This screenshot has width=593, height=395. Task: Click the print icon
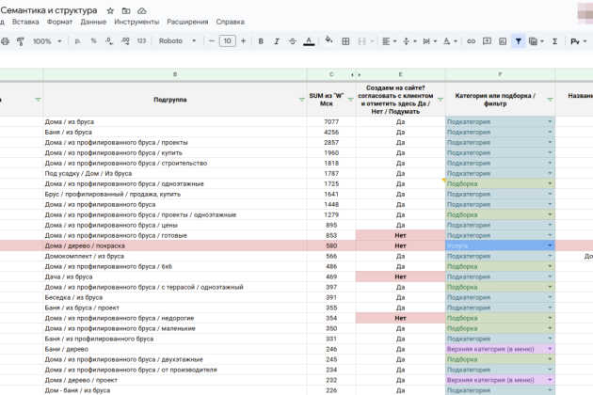(x=5, y=41)
